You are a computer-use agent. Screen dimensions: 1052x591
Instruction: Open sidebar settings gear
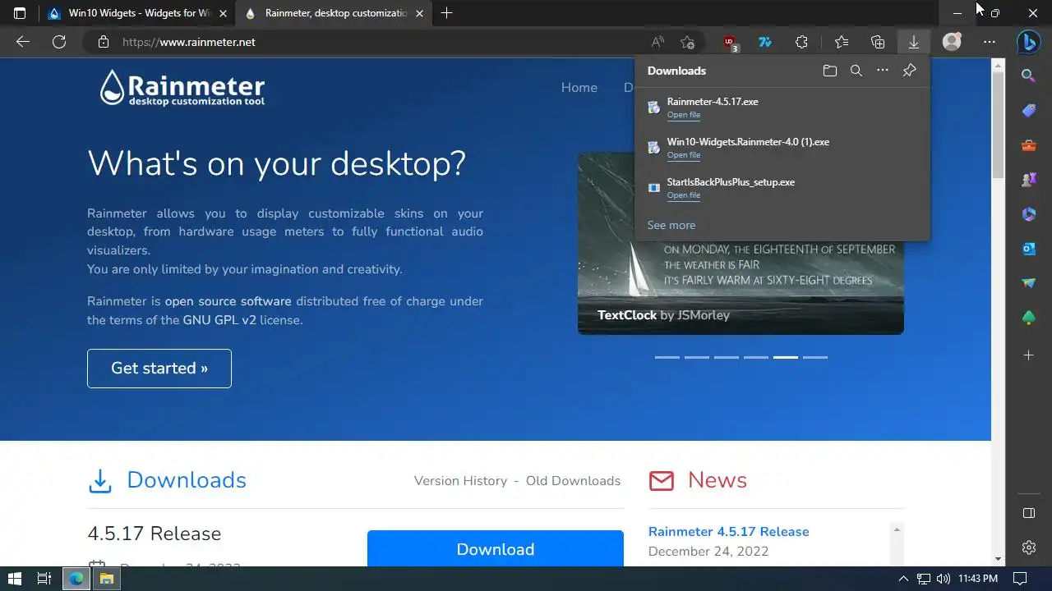coord(1028,547)
